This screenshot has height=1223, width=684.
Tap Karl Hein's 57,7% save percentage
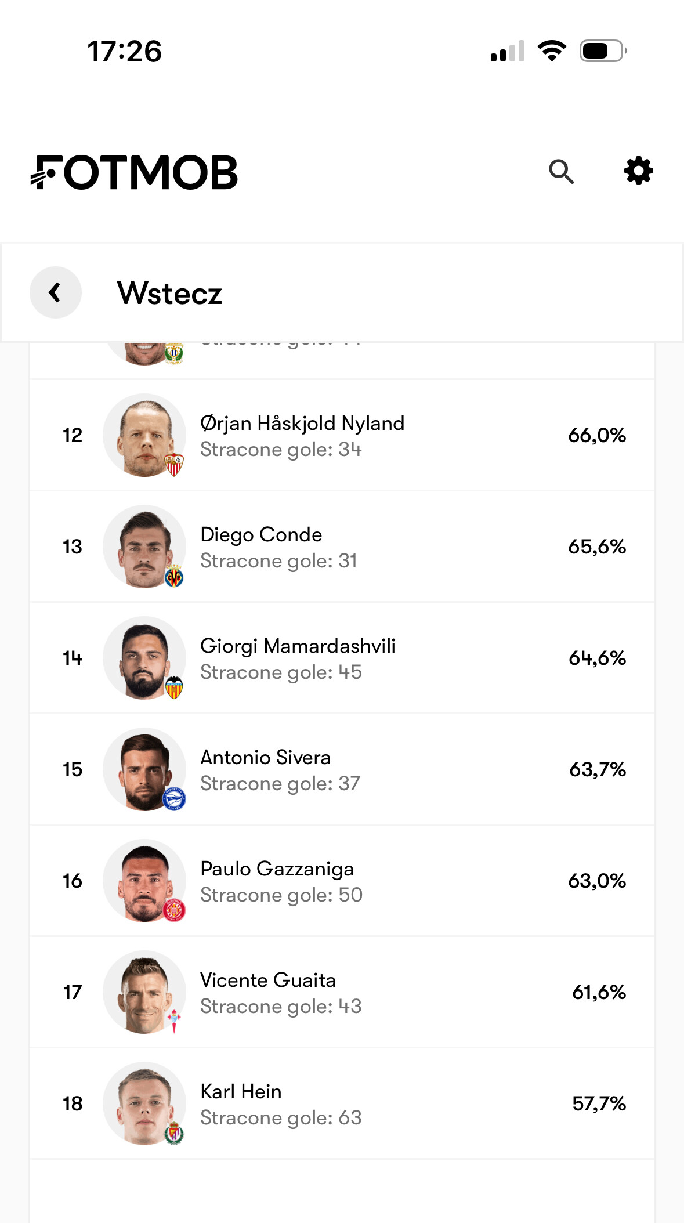pyautogui.click(x=599, y=1103)
